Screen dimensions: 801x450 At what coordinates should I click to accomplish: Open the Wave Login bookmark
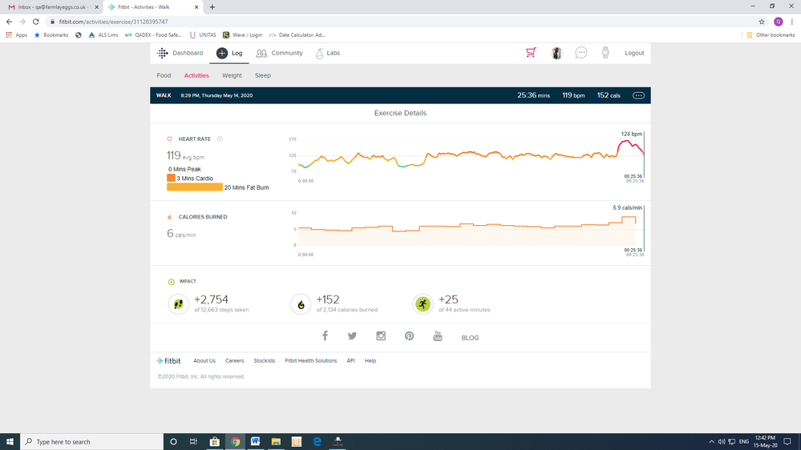pyautogui.click(x=242, y=35)
